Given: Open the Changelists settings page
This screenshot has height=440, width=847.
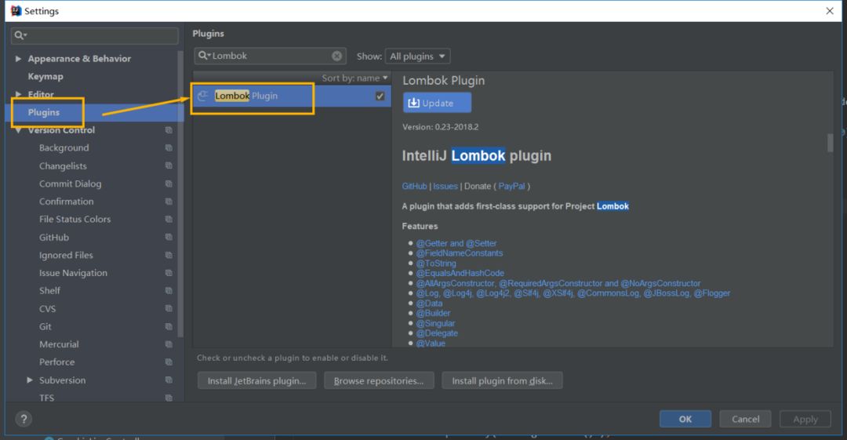Looking at the screenshot, I should [63, 166].
